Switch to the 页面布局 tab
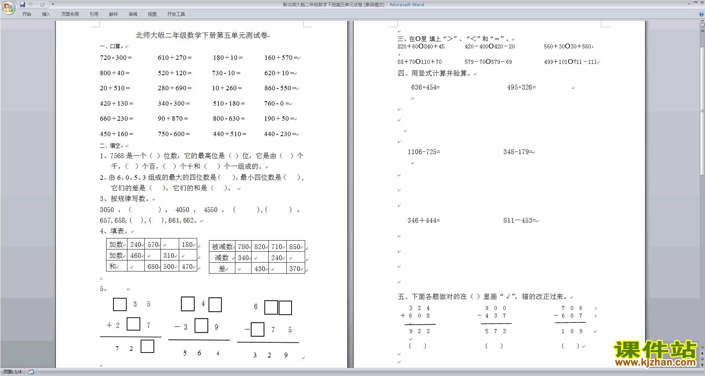Image resolution: width=705 pixels, height=376 pixels. point(70,14)
